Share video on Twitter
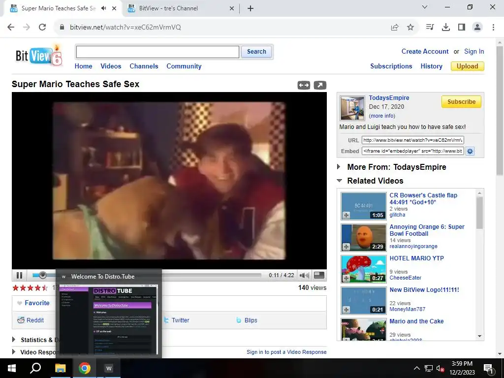Viewport: 504px width, 378px height. tap(177, 320)
